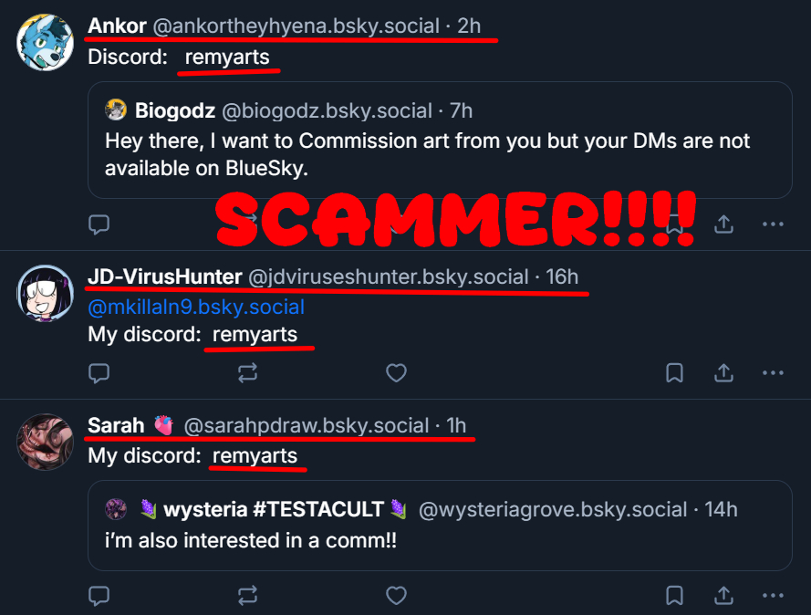Repost JD-VirusHunter's post
Viewport: 811px width, 615px height.
(x=247, y=372)
